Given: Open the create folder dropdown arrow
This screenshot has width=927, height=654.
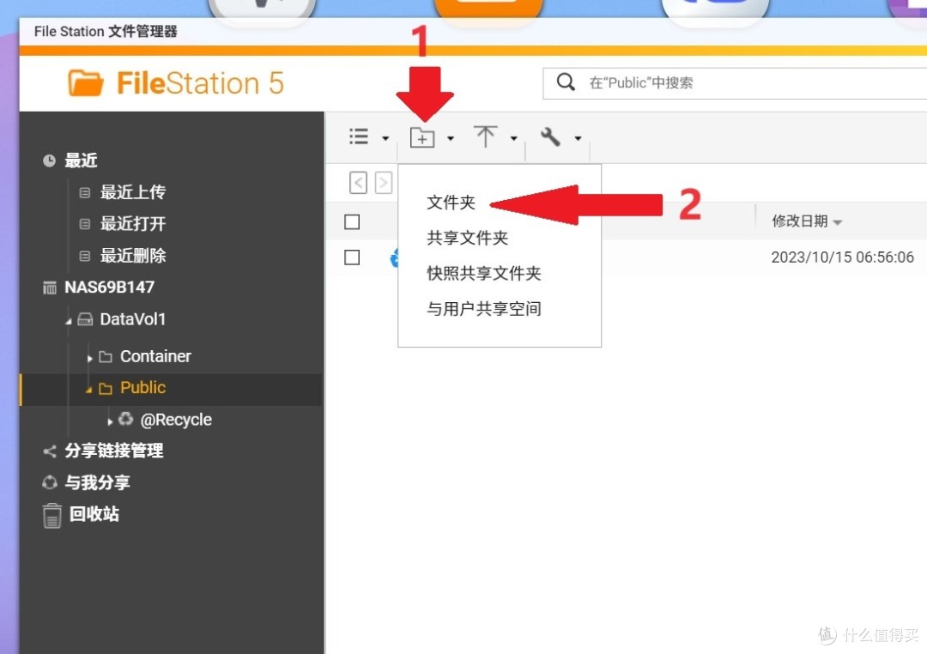Looking at the screenshot, I should click(451, 138).
